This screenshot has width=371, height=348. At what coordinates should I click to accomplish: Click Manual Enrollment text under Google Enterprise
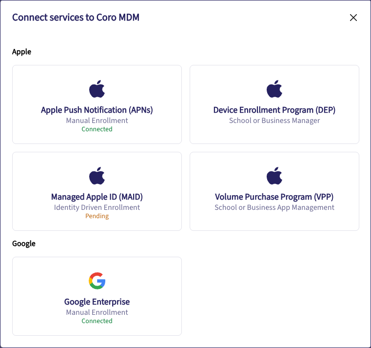pyautogui.click(x=97, y=312)
